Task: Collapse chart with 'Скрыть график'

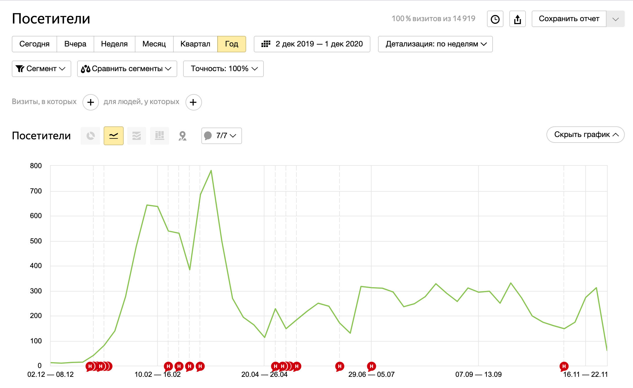Action: [x=585, y=135]
